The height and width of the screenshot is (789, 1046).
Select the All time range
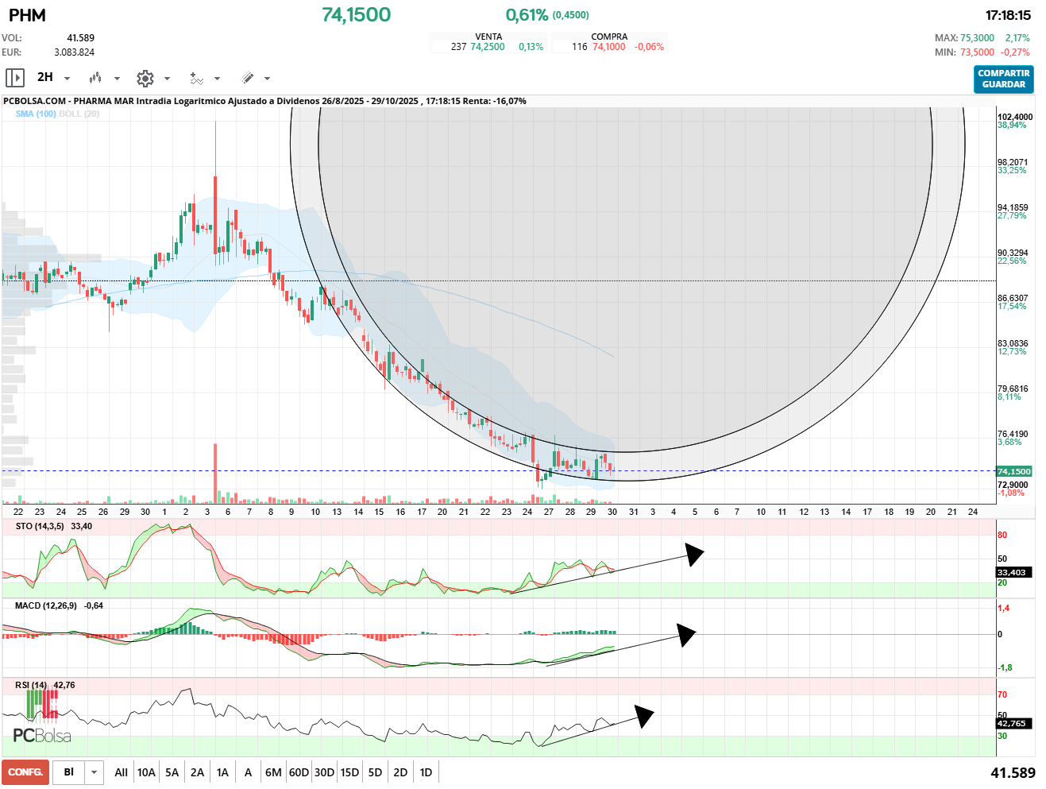[x=121, y=772]
